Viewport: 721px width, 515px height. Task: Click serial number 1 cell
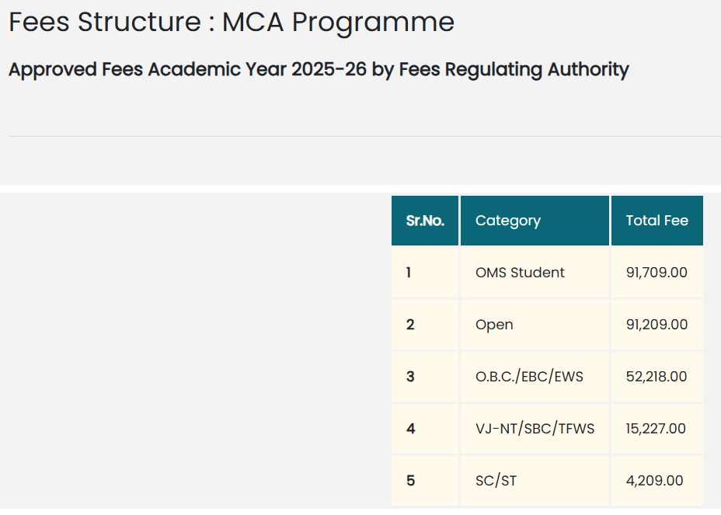point(425,273)
